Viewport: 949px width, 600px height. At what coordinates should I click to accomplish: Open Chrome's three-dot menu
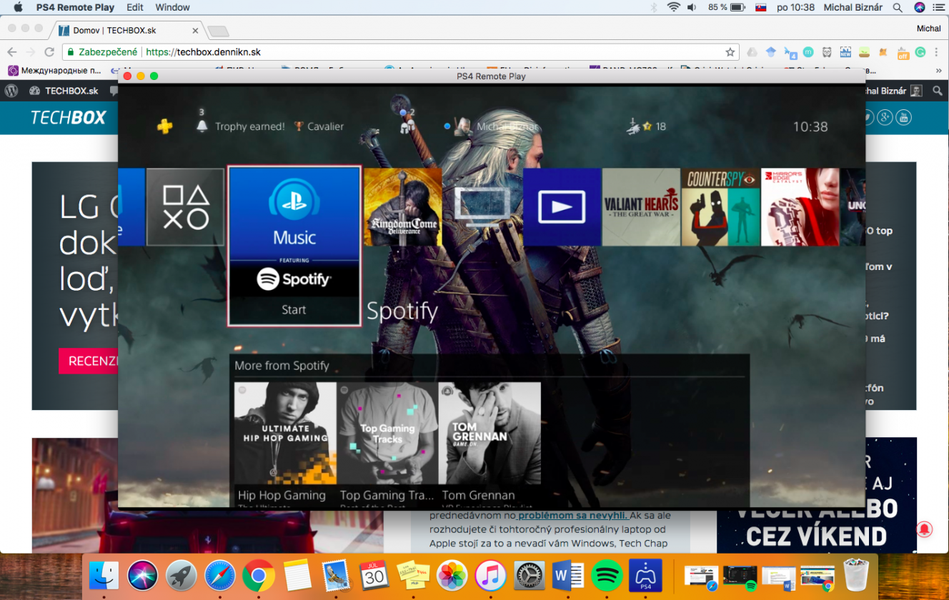coord(936,52)
